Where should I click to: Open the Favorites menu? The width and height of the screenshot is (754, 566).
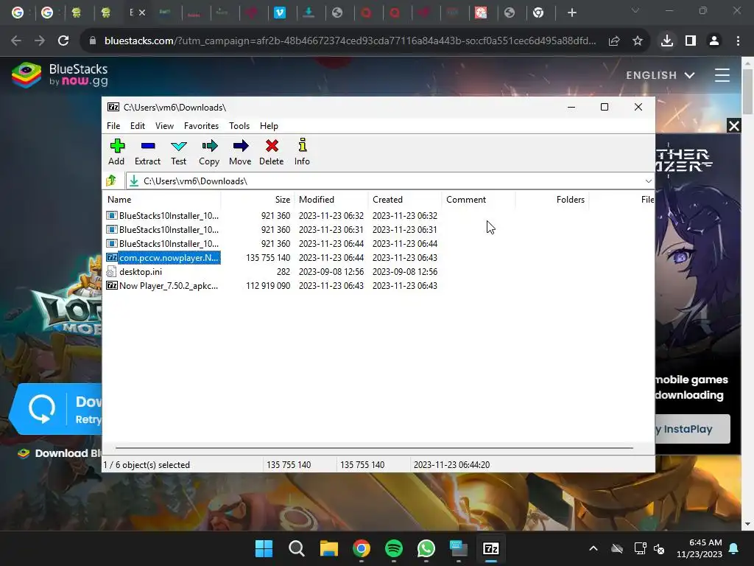click(202, 125)
